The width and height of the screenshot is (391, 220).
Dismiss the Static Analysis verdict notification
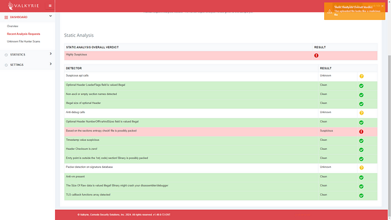pos(382,6)
